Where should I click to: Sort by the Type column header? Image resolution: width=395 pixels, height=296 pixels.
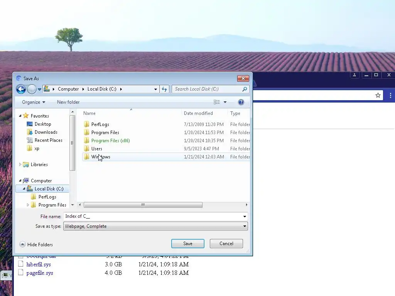235,113
